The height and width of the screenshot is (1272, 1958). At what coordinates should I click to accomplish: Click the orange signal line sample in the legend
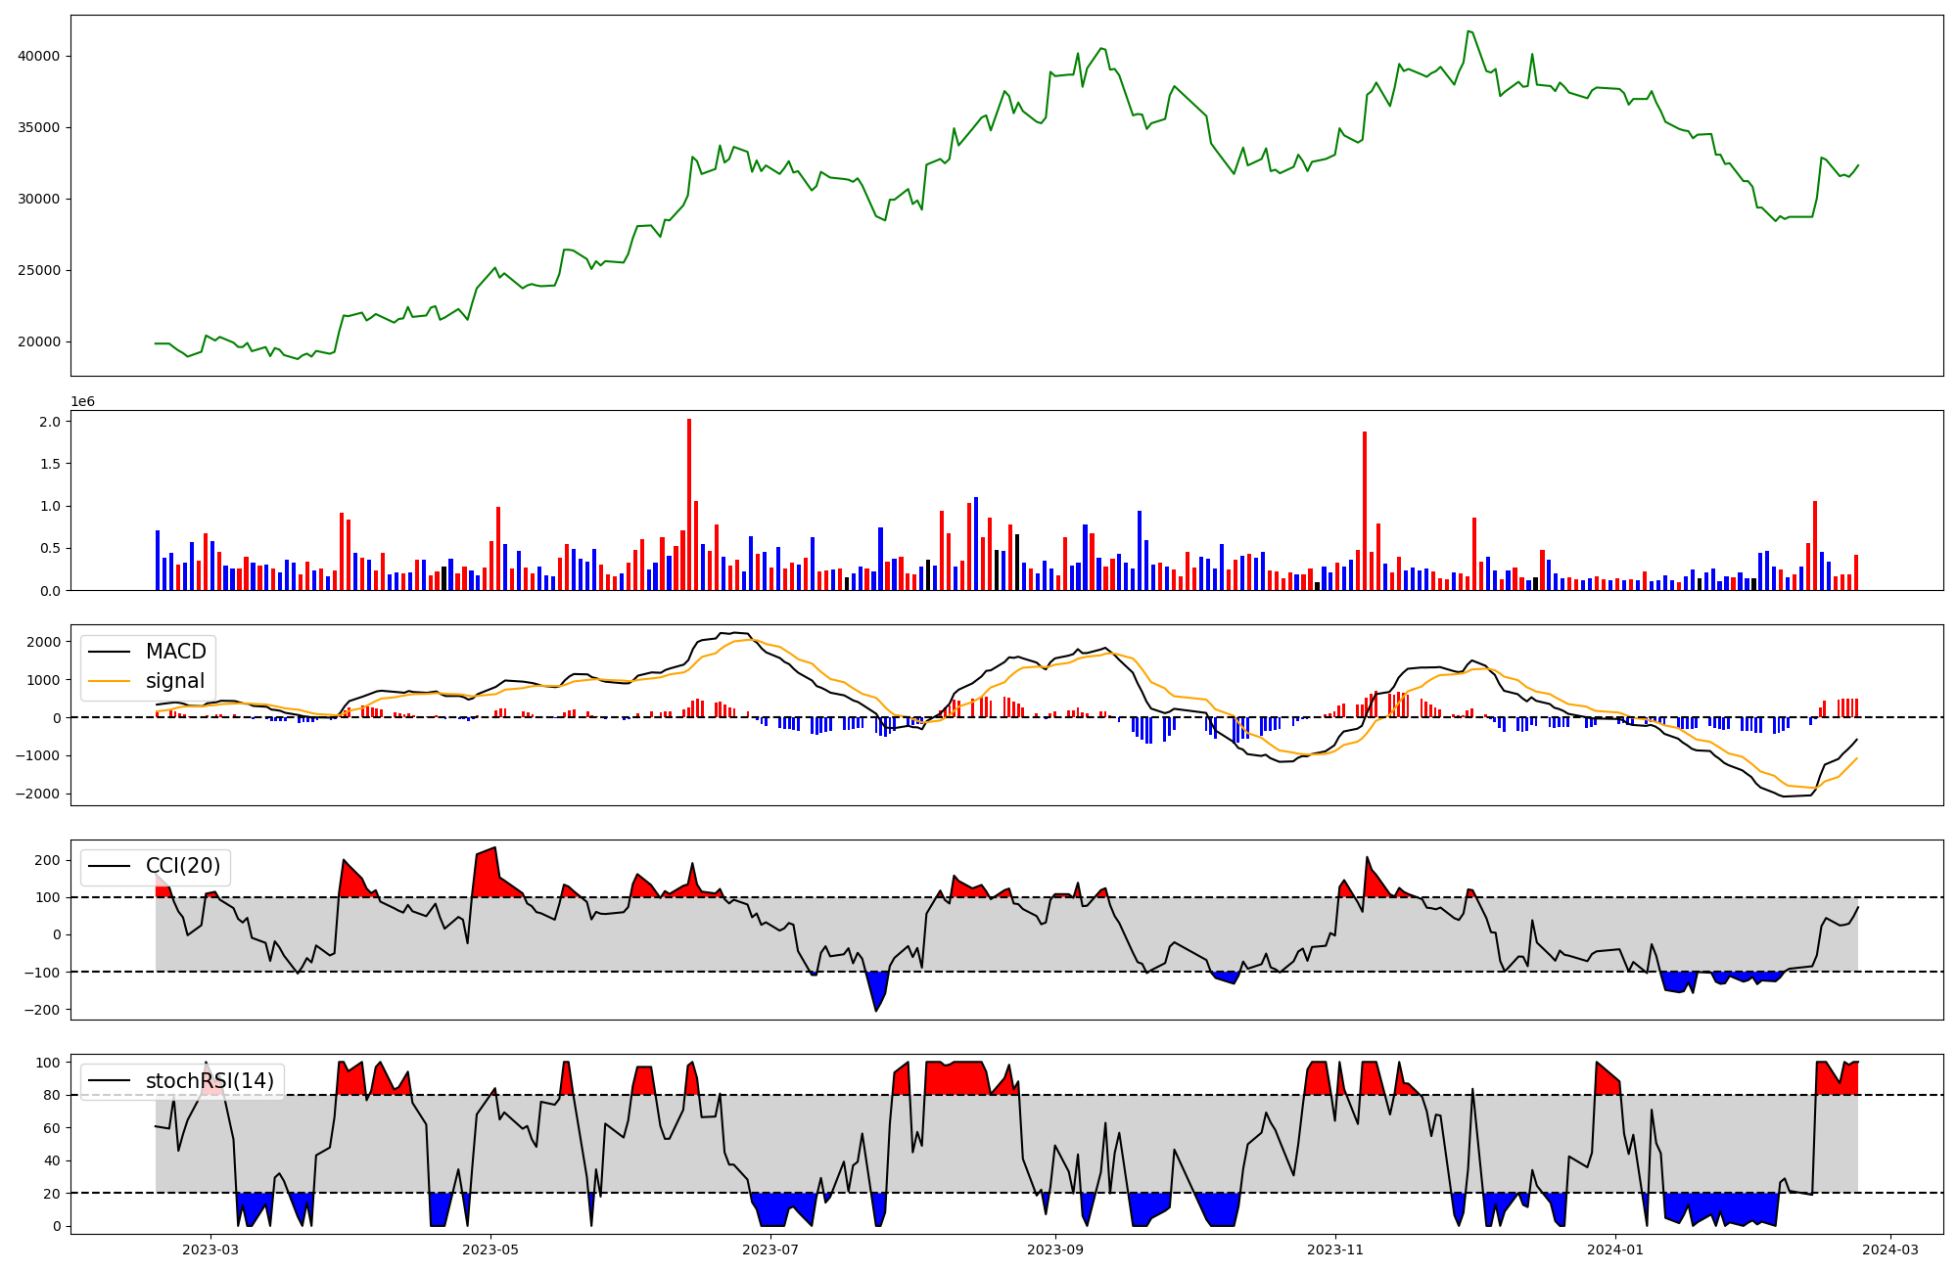(110, 681)
